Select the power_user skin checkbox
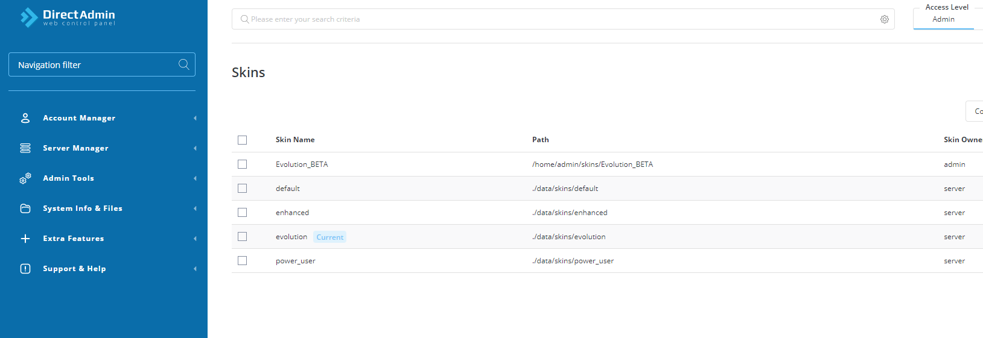The image size is (983, 338). (243, 261)
